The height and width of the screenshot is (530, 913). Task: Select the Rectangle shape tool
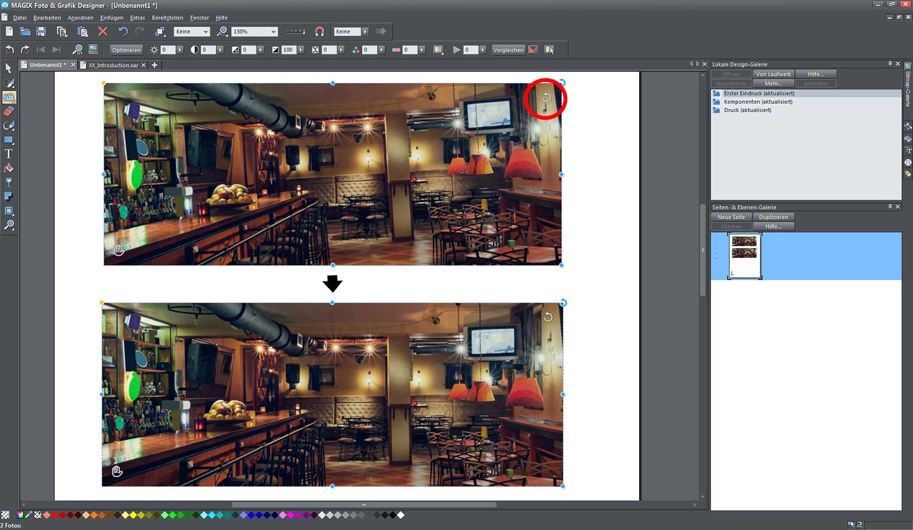tap(9, 140)
